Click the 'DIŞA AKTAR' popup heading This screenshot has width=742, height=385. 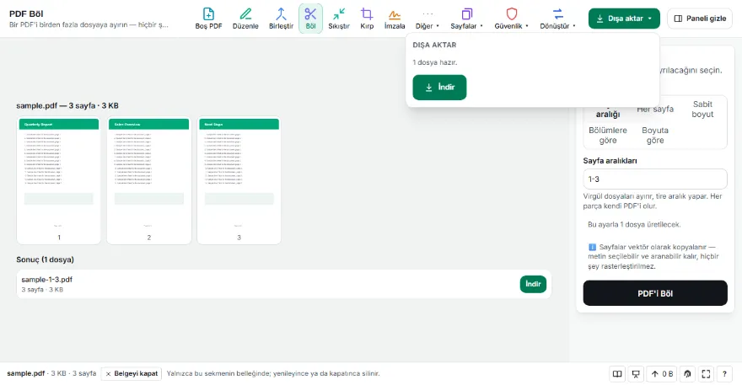click(434, 45)
